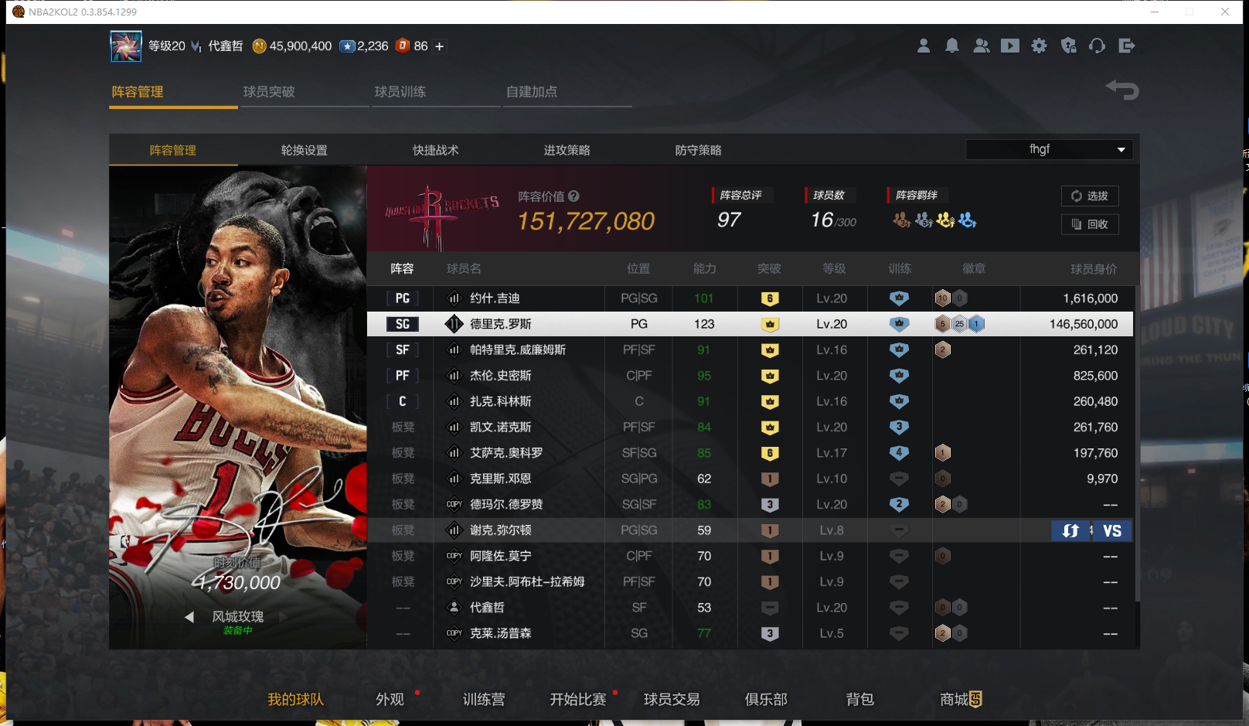This screenshot has height=726, width=1249.
Task: Open 球员交易 in the bottom menu
Action: (672, 699)
